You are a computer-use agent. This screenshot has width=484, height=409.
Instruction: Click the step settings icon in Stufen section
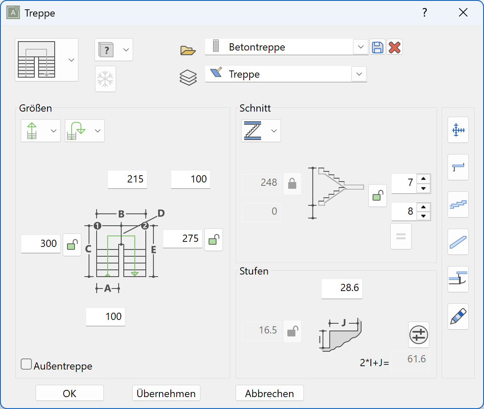tap(418, 335)
